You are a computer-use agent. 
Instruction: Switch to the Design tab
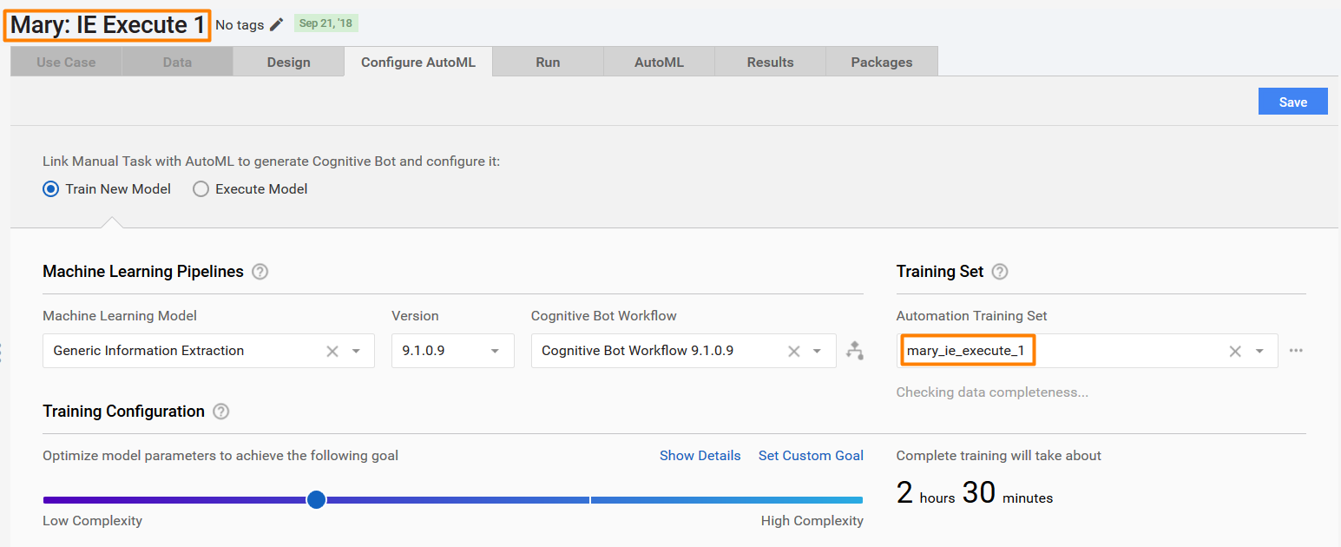click(x=288, y=62)
